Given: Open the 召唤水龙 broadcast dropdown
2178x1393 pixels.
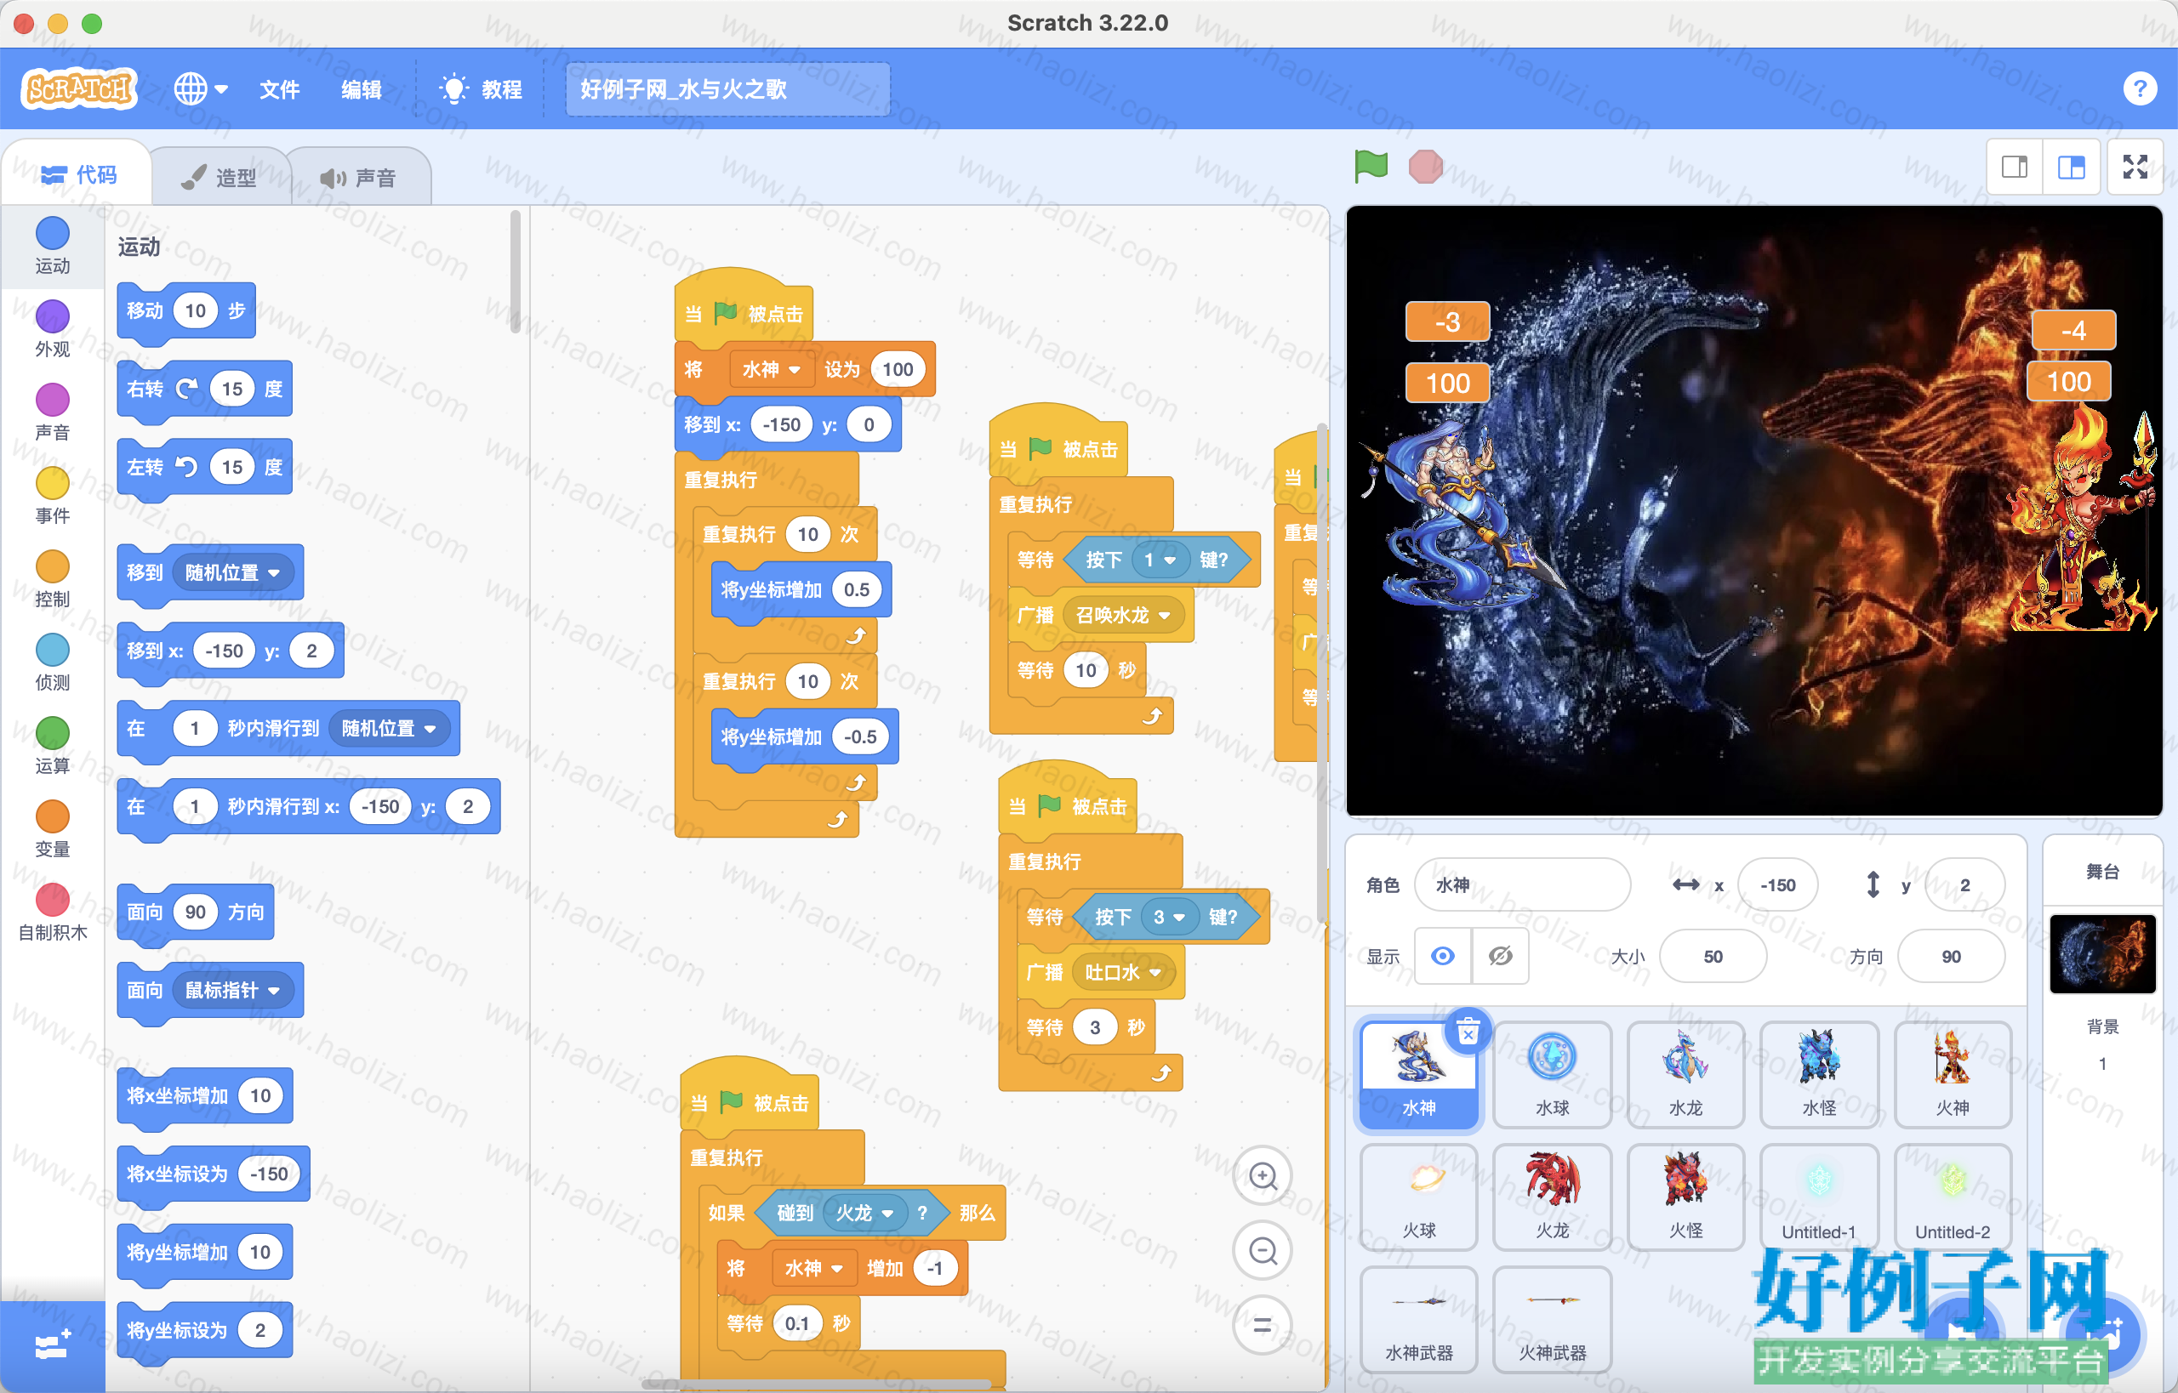Looking at the screenshot, I should [1123, 615].
